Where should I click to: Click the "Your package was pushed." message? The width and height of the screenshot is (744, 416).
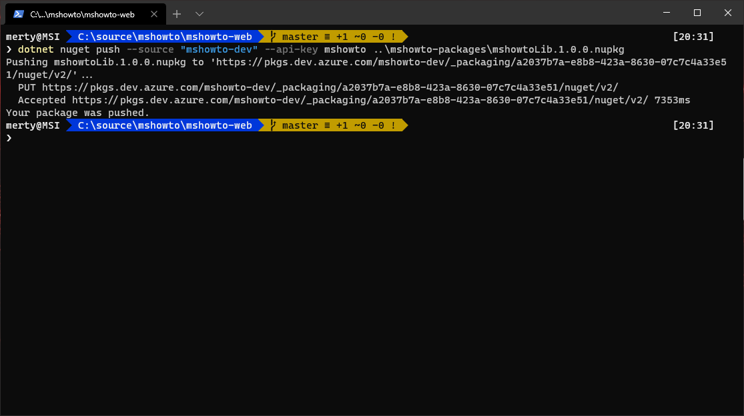pos(77,113)
